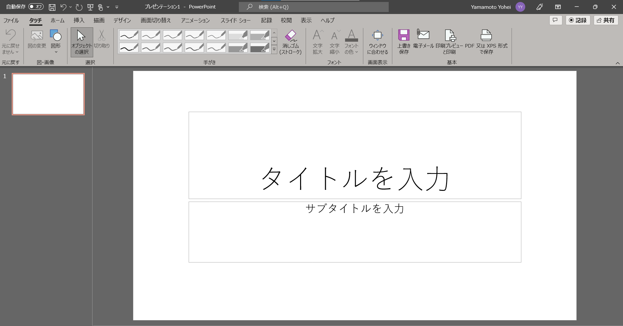Select the last highlighter in top row

point(260,35)
